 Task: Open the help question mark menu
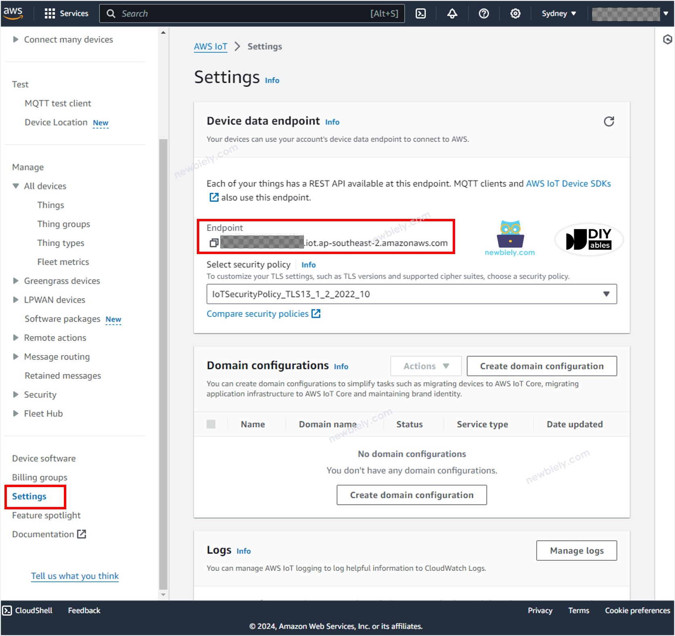click(483, 13)
